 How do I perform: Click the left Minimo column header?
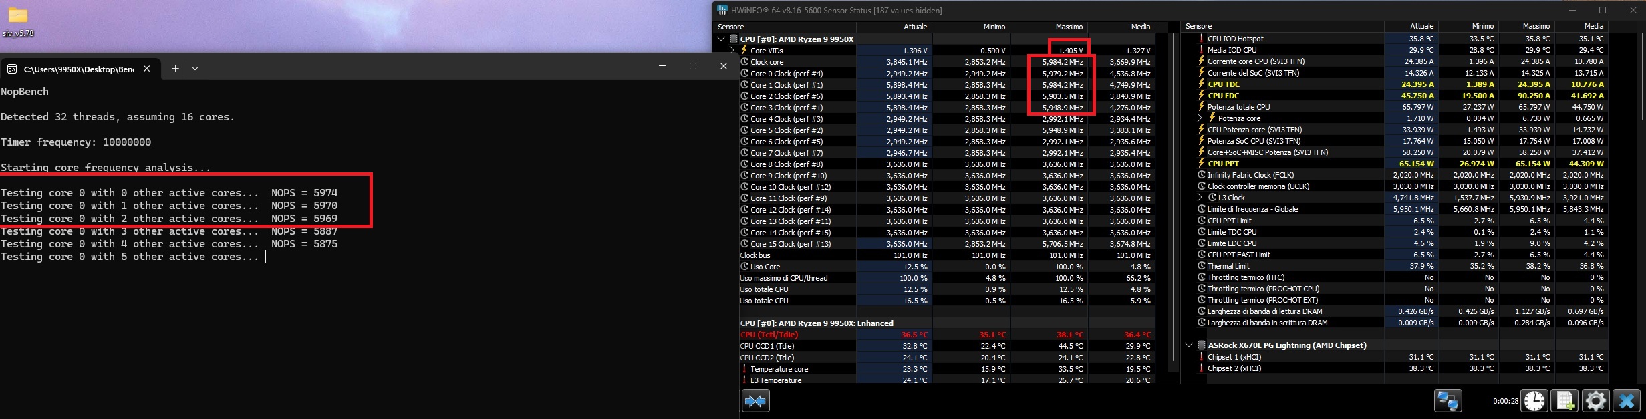(970, 27)
